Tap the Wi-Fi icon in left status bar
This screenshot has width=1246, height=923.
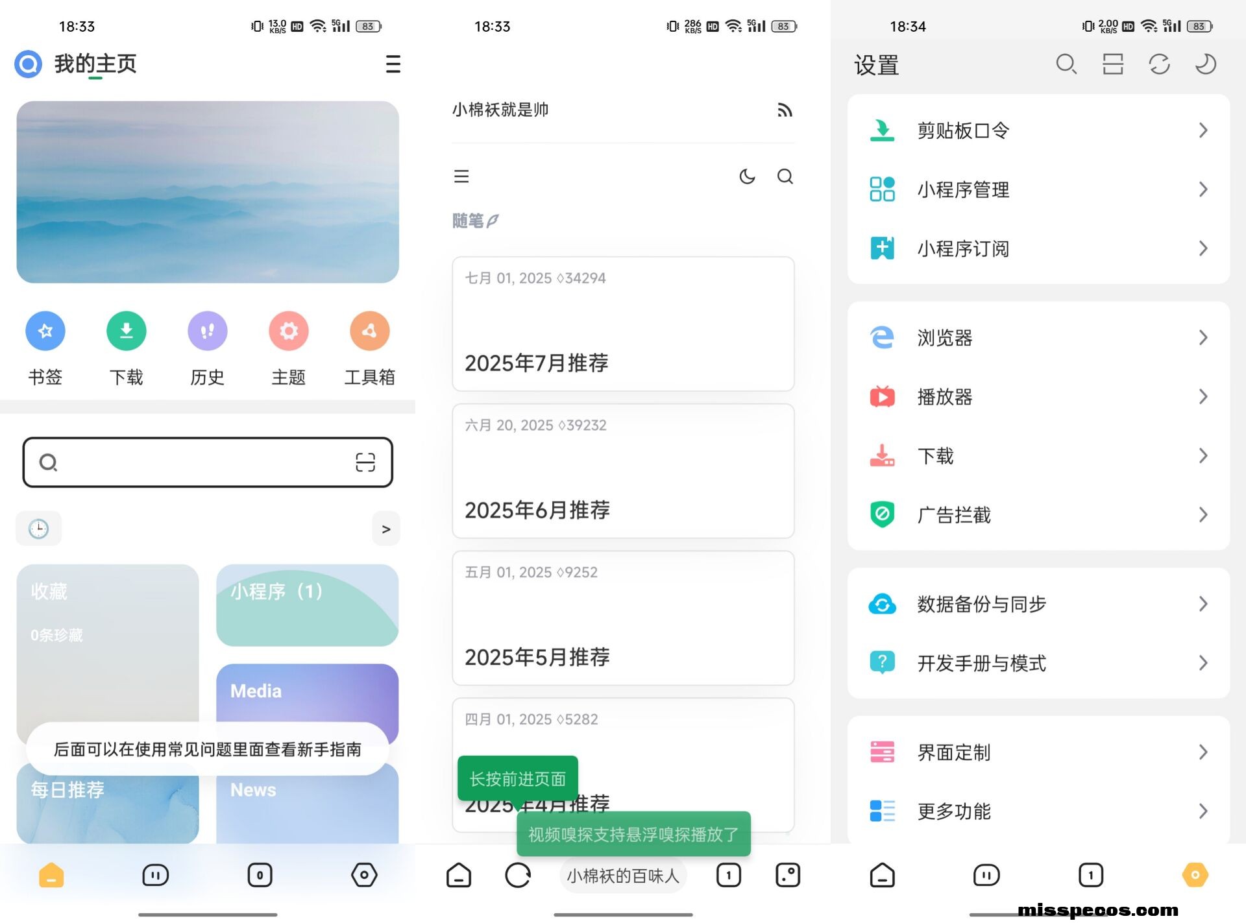[318, 26]
